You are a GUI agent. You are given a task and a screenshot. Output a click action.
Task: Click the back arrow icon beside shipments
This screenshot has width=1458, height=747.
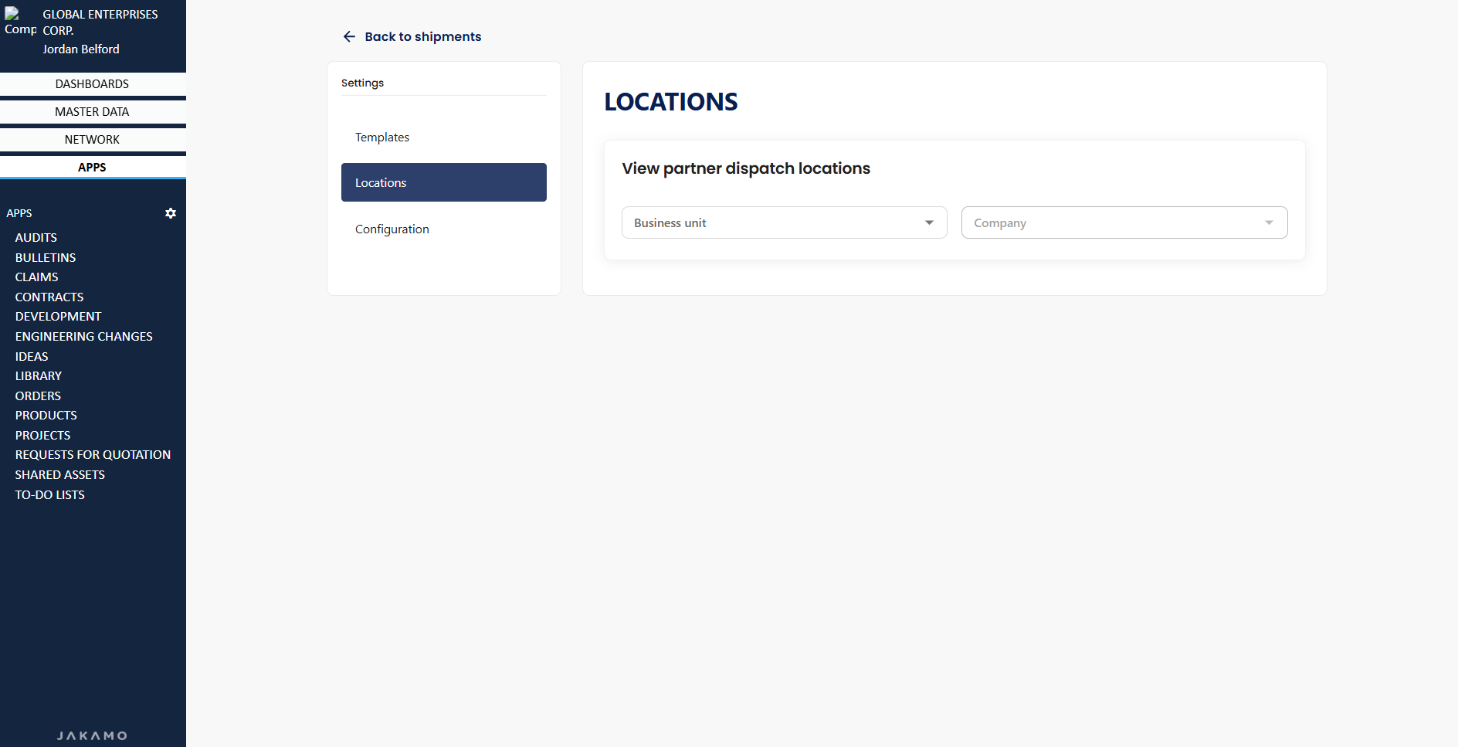[349, 36]
